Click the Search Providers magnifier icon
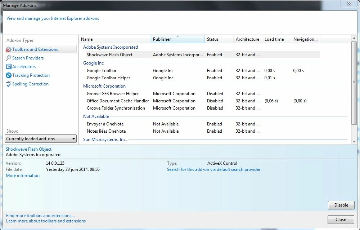This screenshot has height=230, width=360. pyautogui.click(x=9, y=58)
